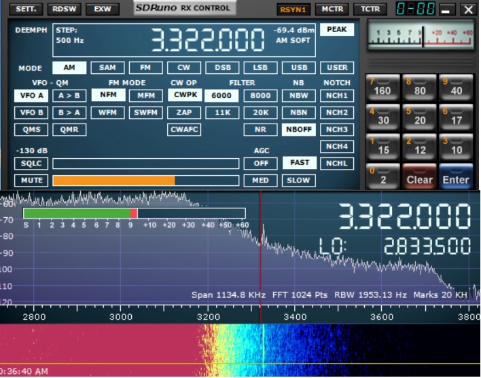Click the RDSW button
481x378 pixels.
pos(64,10)
